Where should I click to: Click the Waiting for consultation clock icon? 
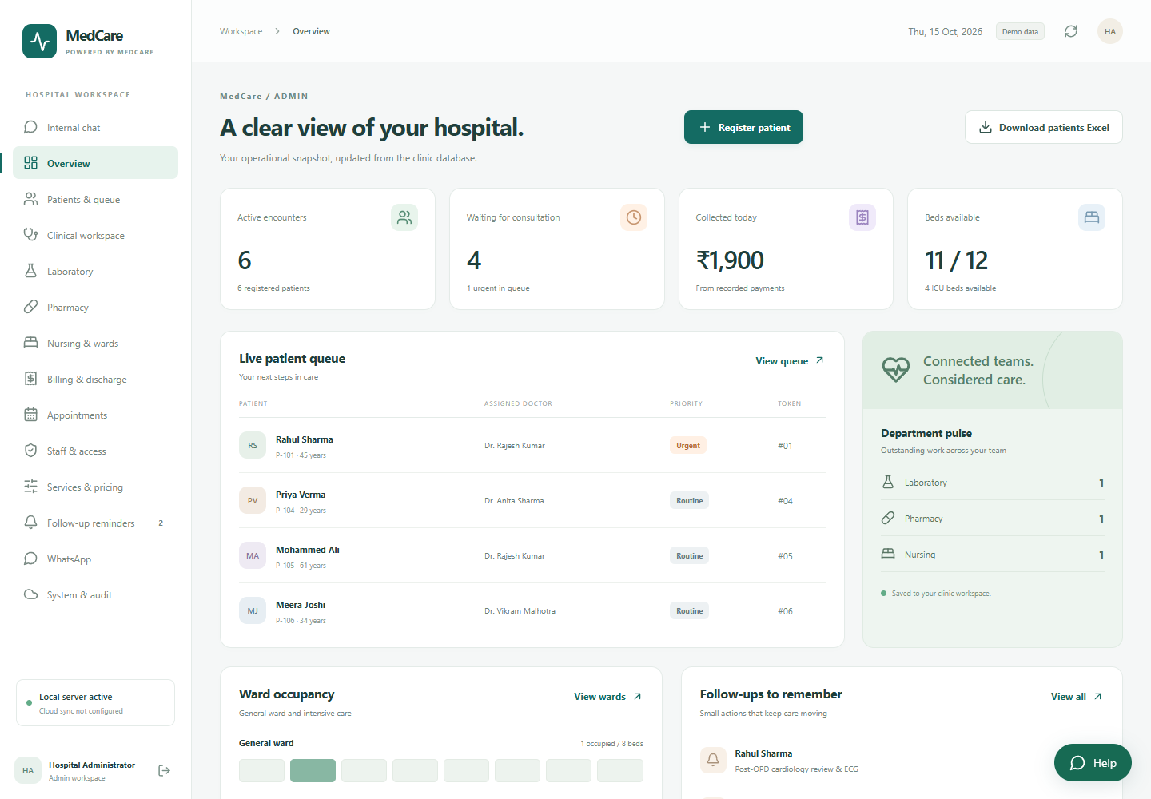pyautogui.click(x=634, y=217)
